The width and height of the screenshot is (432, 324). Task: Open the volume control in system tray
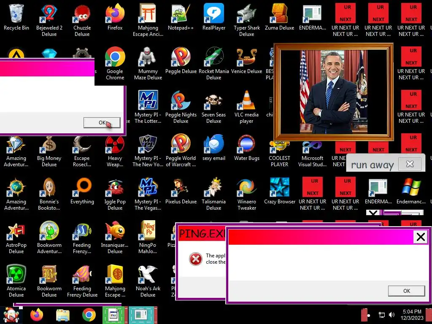coord(391,315)
